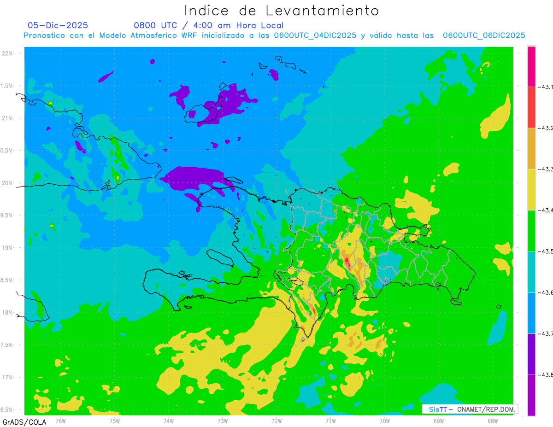Click the '-43.7' colorbar value
553x427 pixels.
pos(546,333)
